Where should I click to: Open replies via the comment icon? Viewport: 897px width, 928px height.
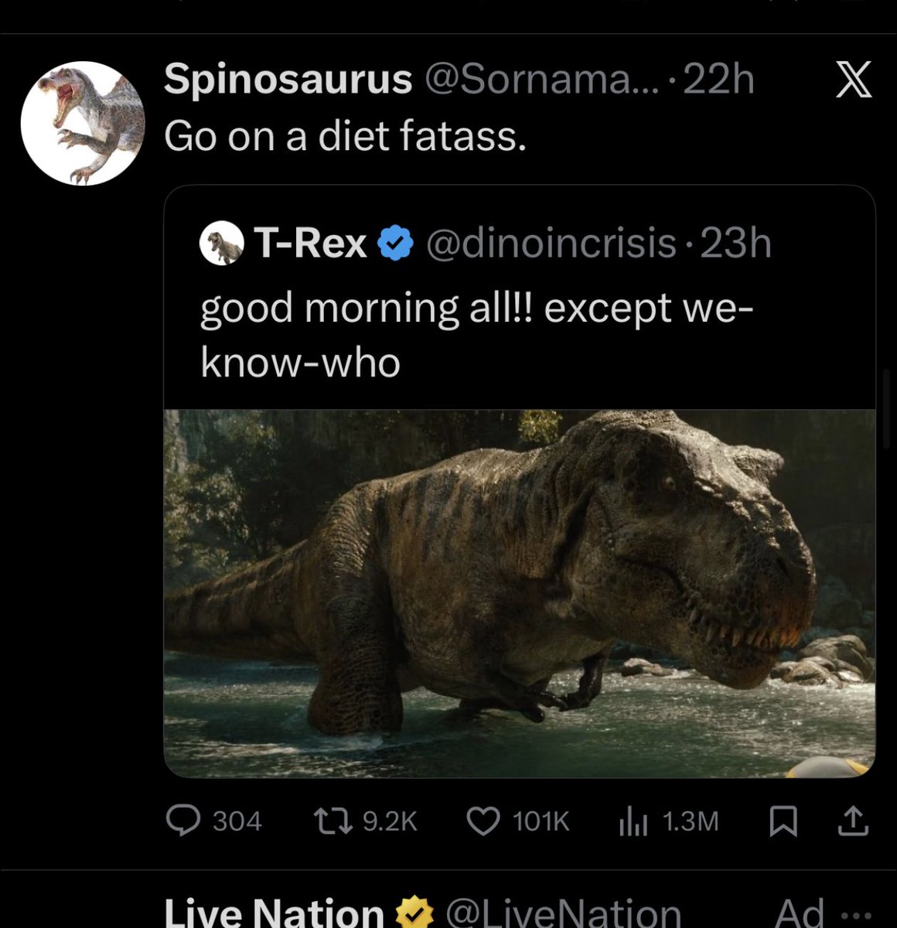(x=183, y=821)
